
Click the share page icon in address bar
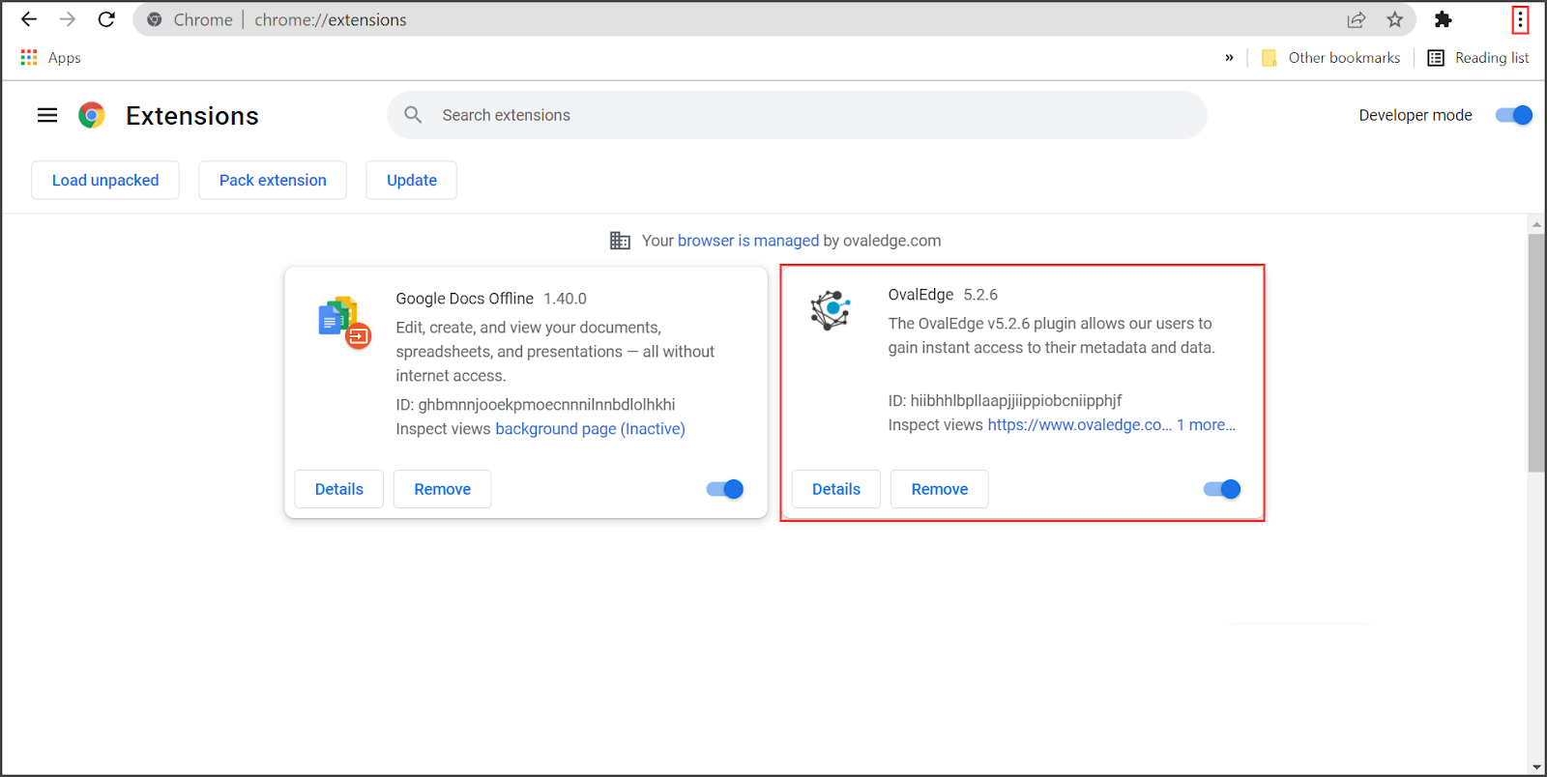[x=1357, y=19]
